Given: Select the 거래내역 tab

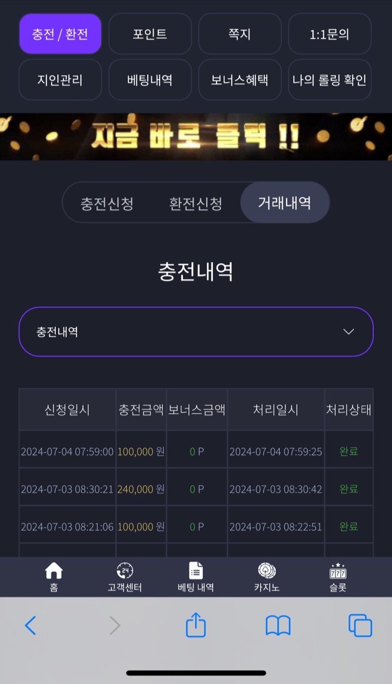Looking at the screenshot, I should coord(285,202).
